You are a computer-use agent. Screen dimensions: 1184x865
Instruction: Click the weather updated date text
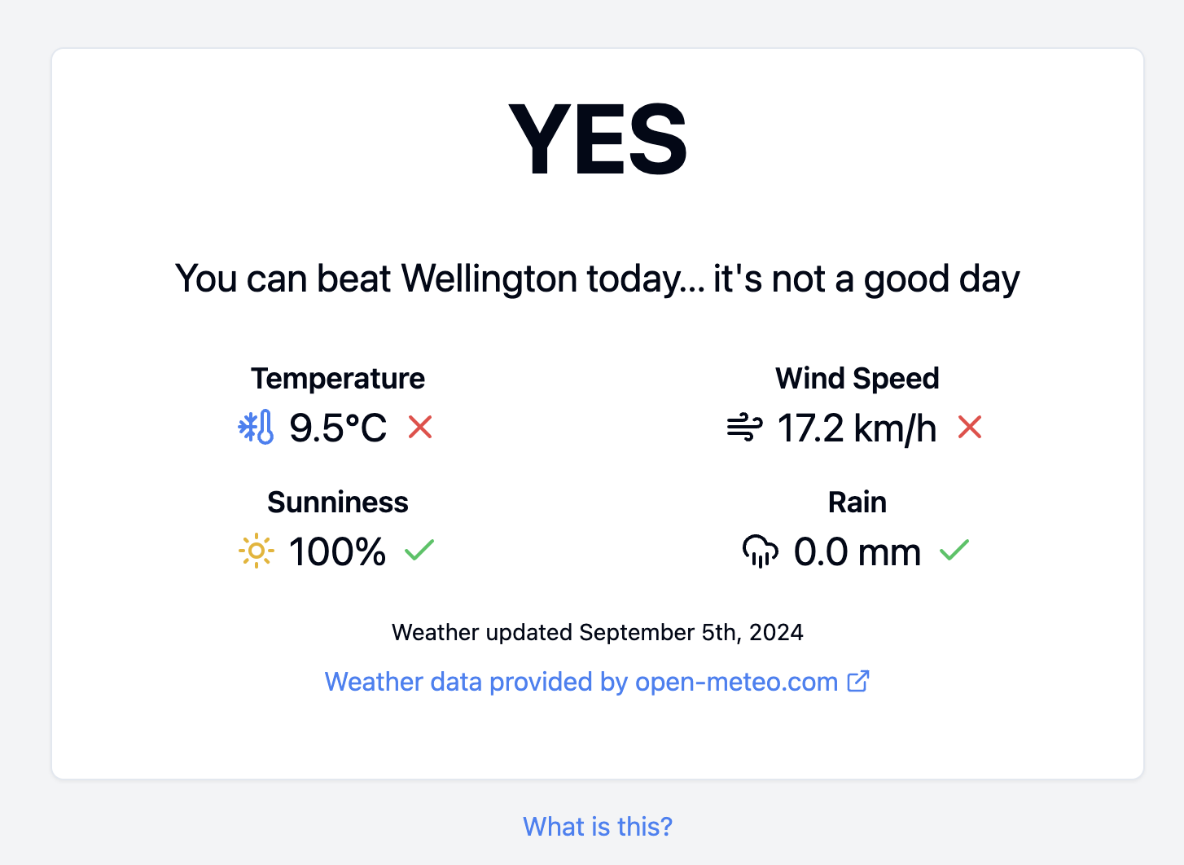[x=598, y=633]
